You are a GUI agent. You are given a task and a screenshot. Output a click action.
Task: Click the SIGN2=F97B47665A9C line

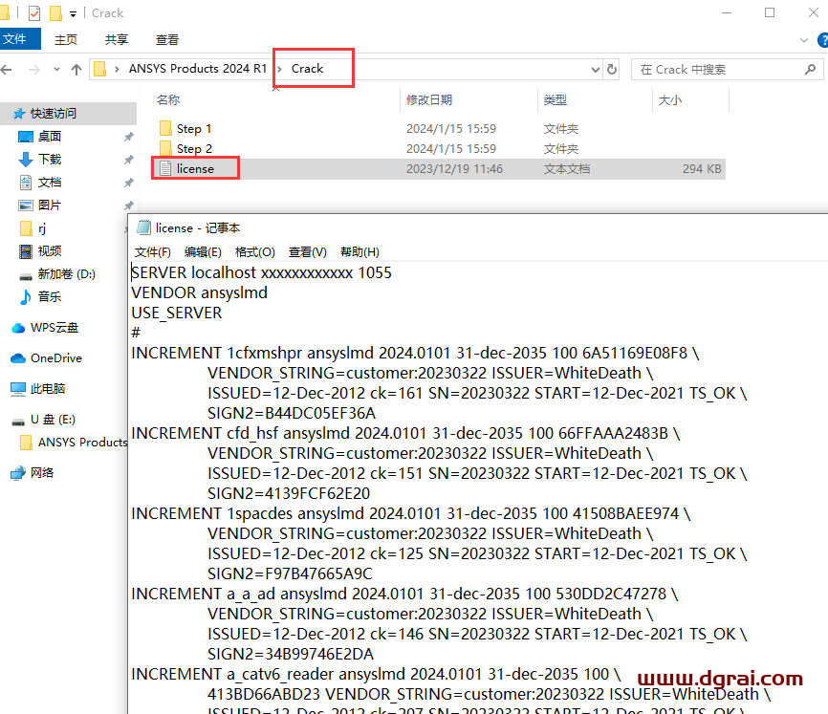[290, 573]
